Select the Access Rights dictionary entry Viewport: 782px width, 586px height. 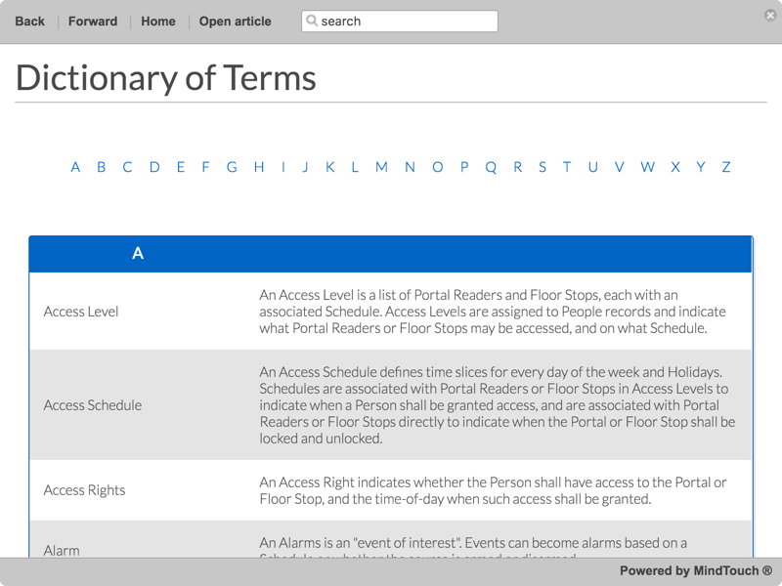pos(83,489)
